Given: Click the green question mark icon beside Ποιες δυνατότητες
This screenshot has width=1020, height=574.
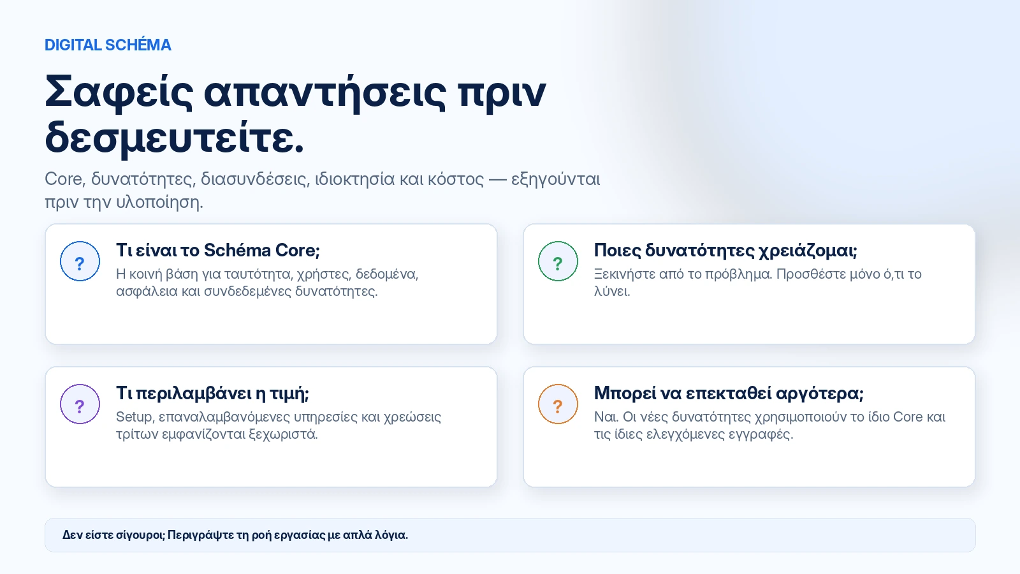Looking at the screenshot, I should (558, 261).
